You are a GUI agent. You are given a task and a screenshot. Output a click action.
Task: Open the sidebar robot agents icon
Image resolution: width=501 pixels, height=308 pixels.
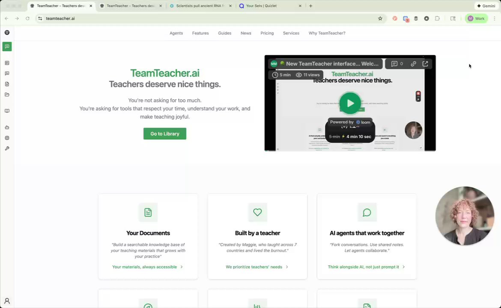[7, 127]
